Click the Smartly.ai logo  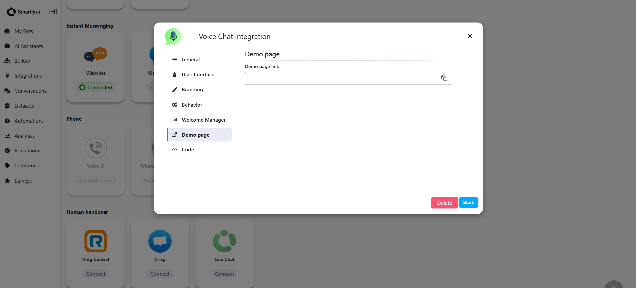click(23, 12)
